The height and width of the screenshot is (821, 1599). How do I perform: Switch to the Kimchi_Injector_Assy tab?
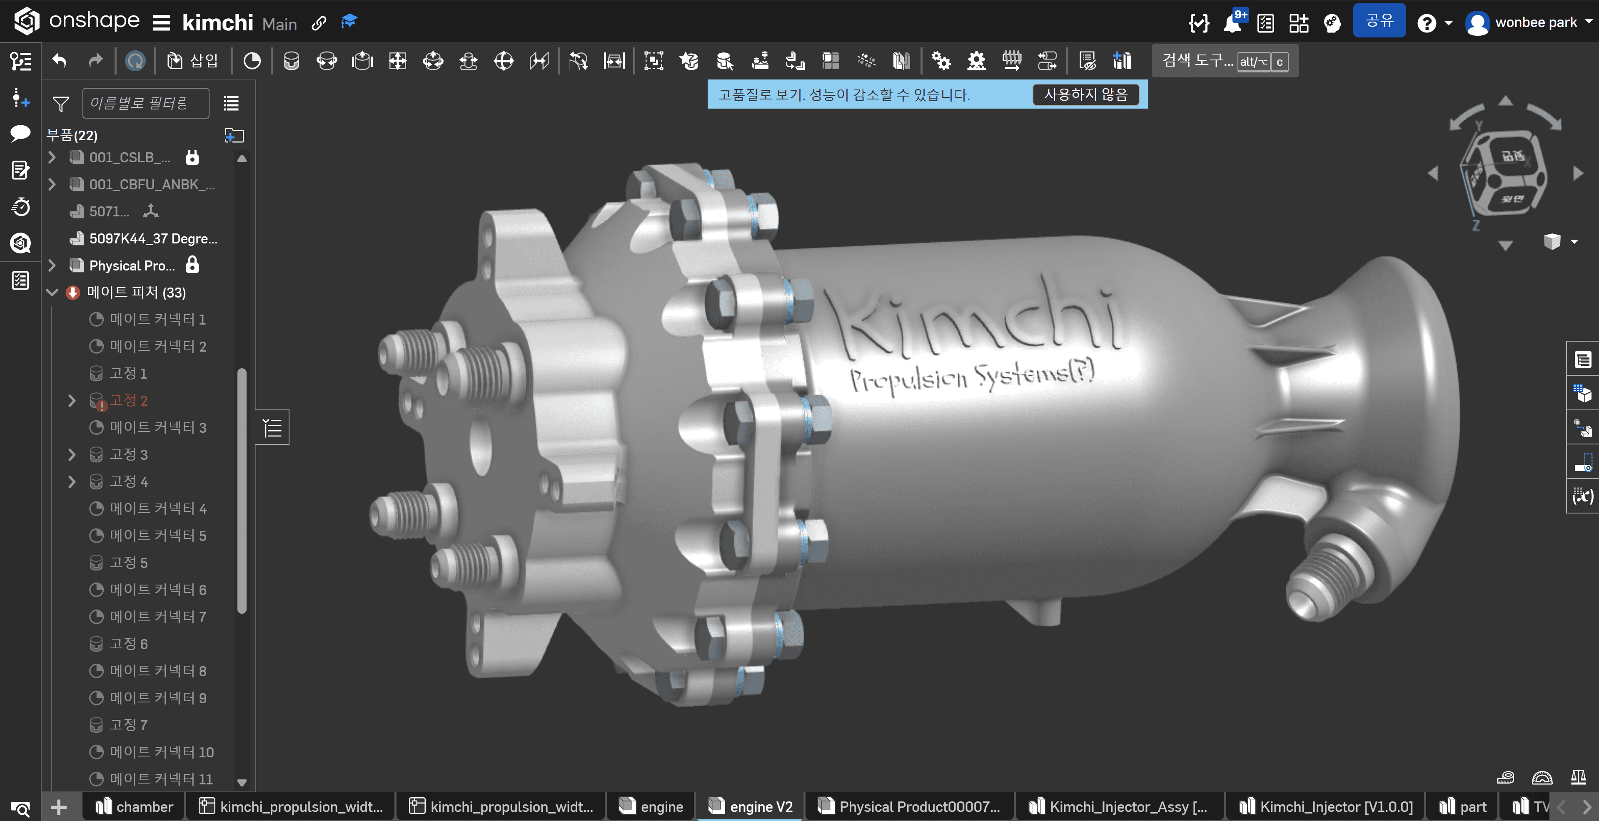[x=1119, y=806]
